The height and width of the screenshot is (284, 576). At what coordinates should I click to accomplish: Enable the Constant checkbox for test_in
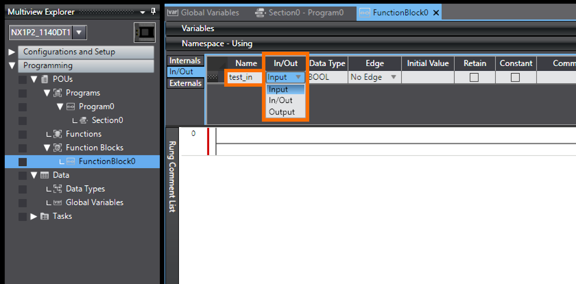[x=515, y=77]
